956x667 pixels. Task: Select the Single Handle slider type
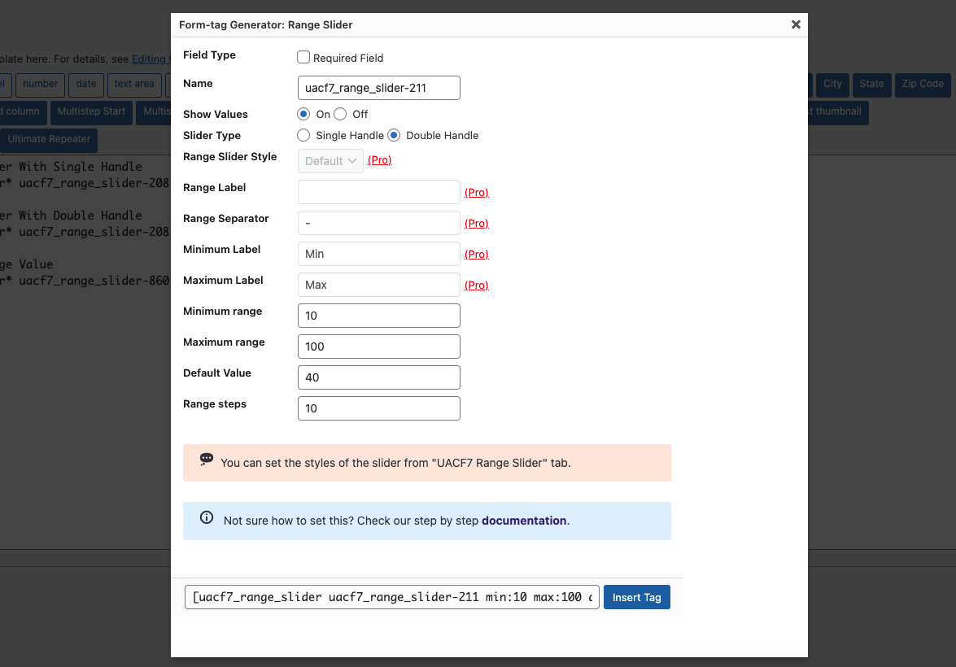coord(303,135)
